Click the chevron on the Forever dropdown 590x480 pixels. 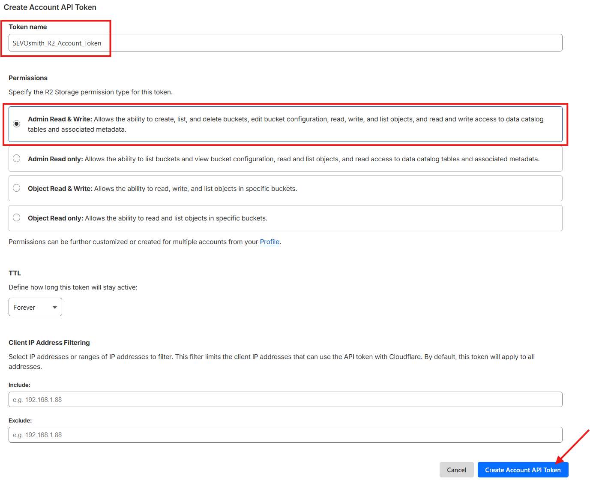54,307
